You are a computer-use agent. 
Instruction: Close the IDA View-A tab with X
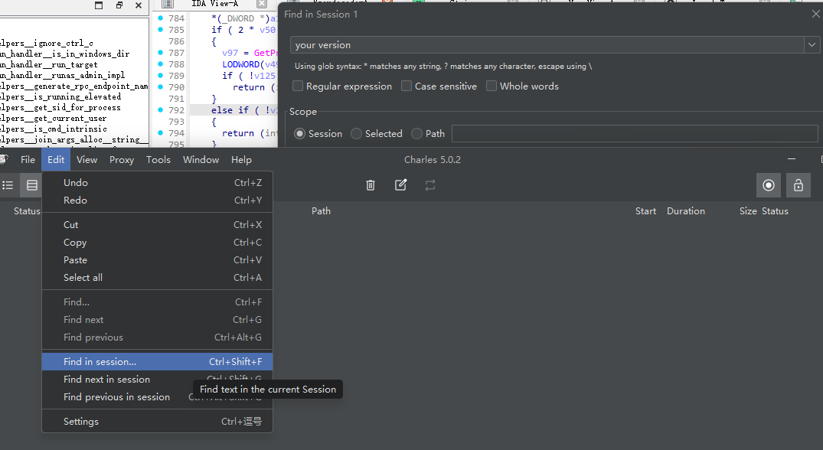click(x=261, y=4)
